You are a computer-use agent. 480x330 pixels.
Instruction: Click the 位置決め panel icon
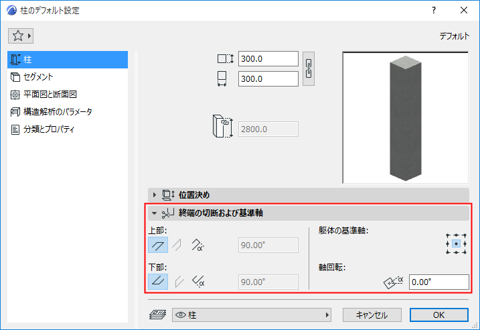click(168, 195)
